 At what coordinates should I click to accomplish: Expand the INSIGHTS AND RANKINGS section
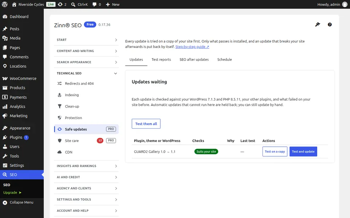(86, 166)
